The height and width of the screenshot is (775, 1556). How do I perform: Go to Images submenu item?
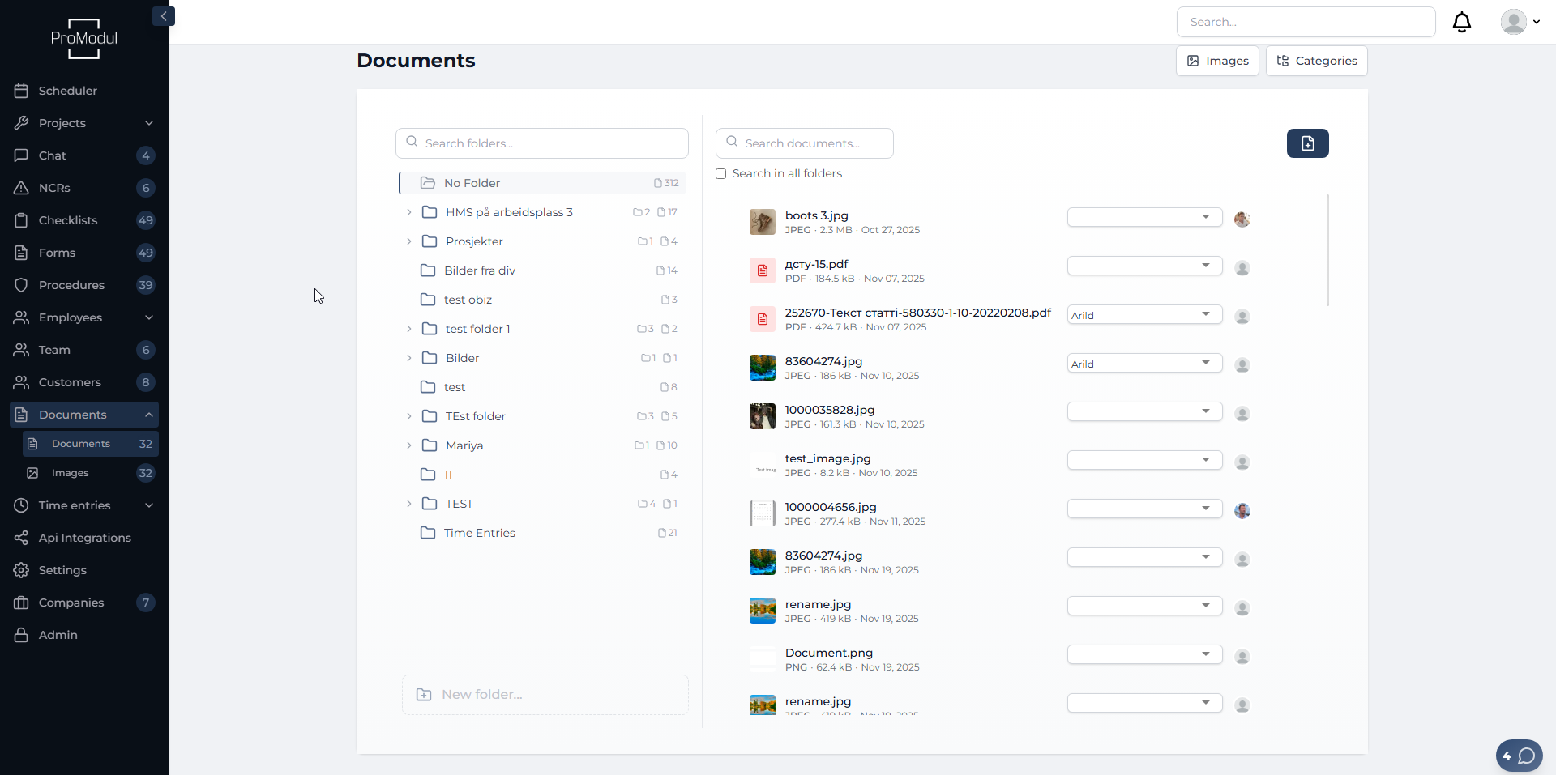tap(71, 473)
